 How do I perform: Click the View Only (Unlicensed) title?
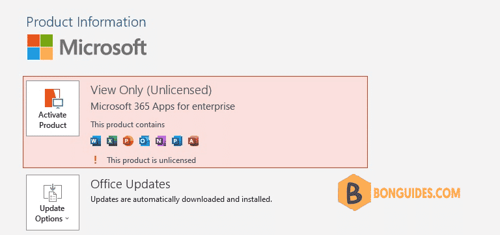[x=151, y=90]
